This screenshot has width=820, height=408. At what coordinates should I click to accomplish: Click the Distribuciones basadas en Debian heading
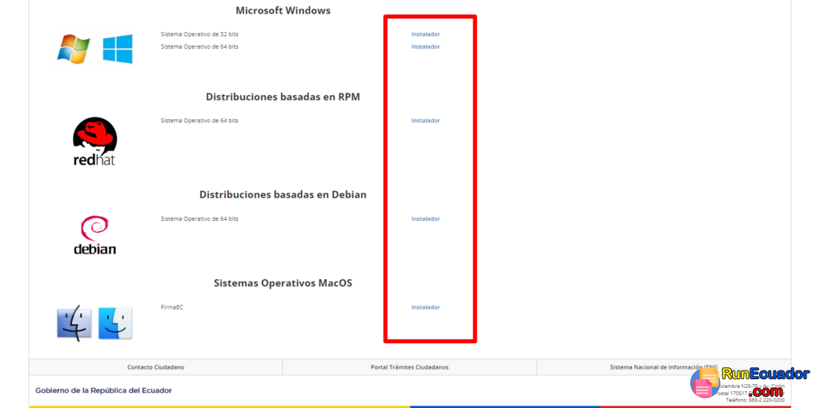pos(283,194)
